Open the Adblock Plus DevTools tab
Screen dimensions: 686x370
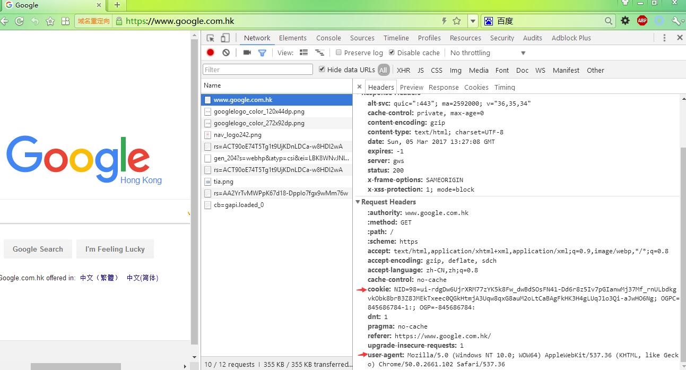click(x=571, y=38)
